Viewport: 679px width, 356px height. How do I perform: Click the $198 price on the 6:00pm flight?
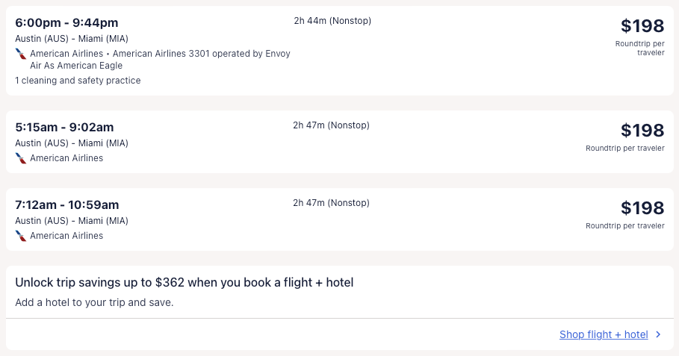(x=642, y=26)
